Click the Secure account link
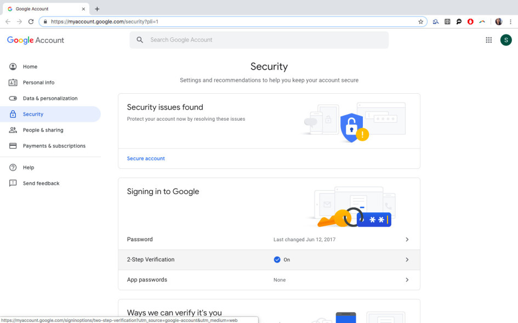The image size is (518, 323). click(x=146, y=158)
